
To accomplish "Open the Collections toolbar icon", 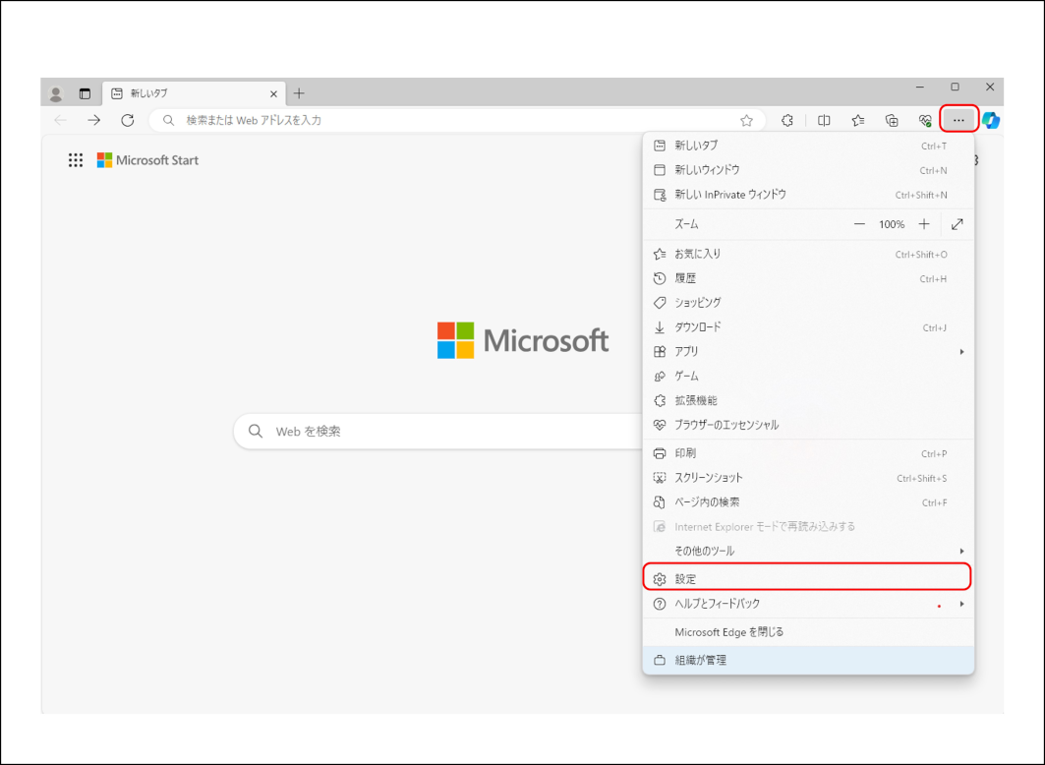I will tap(892, 120).
